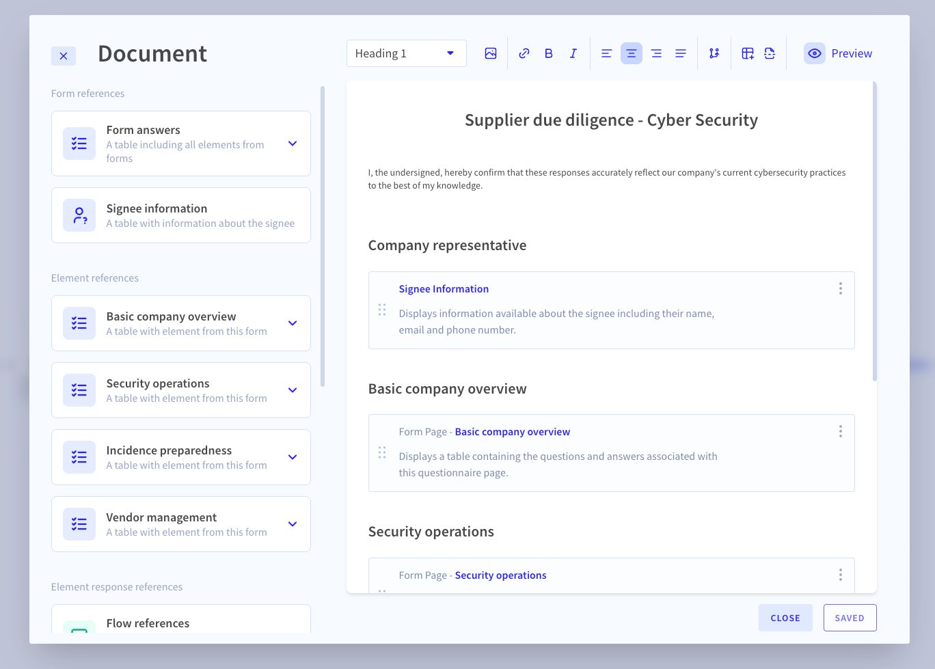Image resolution: width=935 pixels, height=669 pixels.
Task: Enable left text alignment
Action: tap(606, 53)
